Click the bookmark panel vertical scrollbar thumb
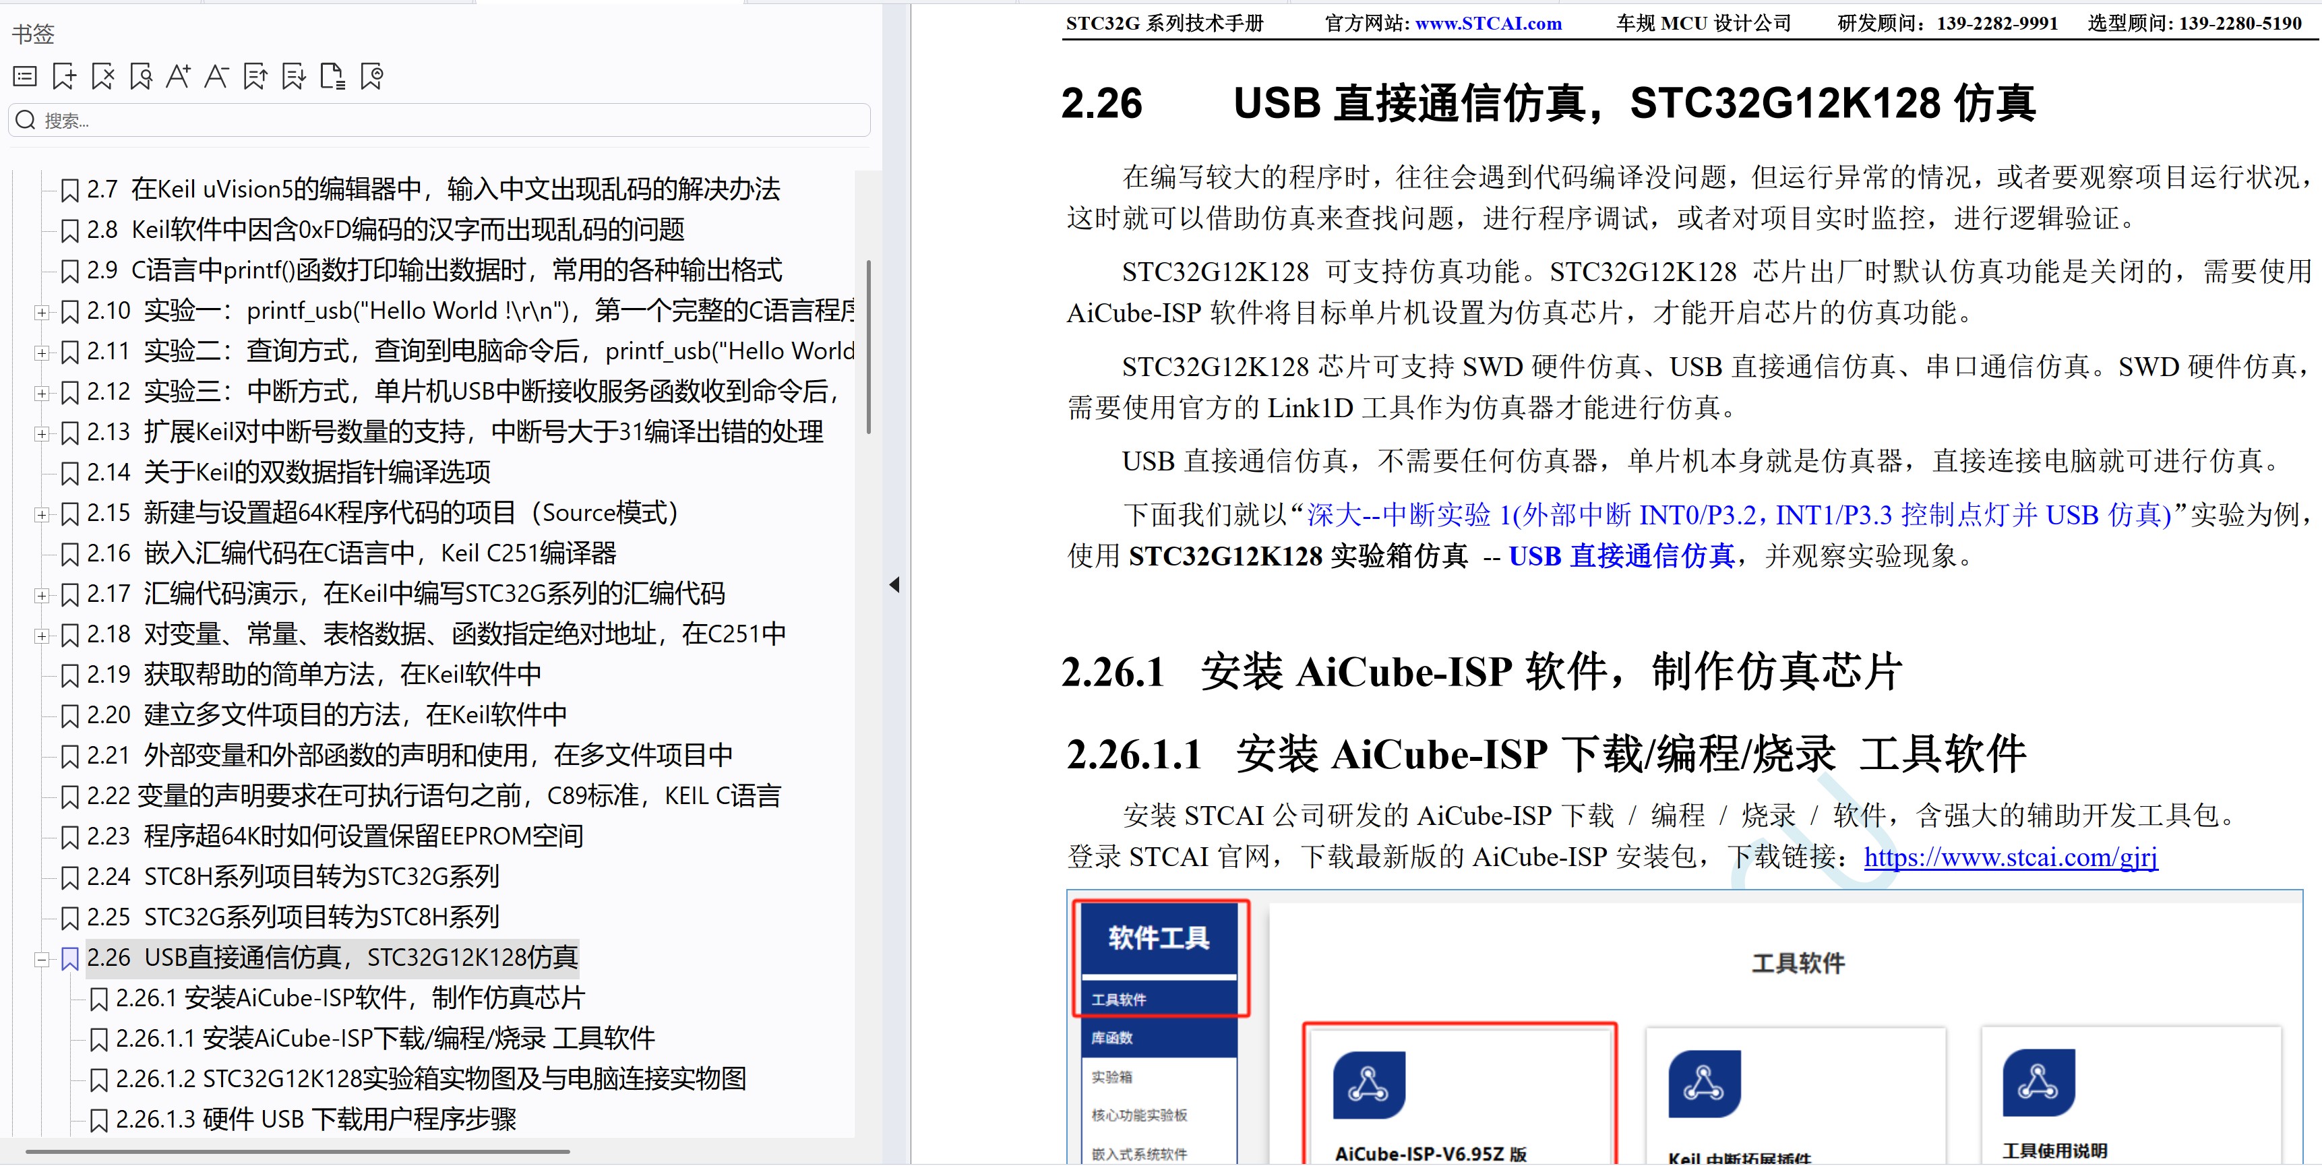The height and width of the screenshot is (1166, 2322). click(x=868, y=347)
